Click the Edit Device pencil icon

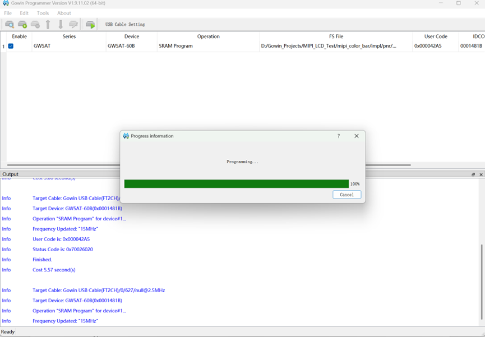click(73, 25)
